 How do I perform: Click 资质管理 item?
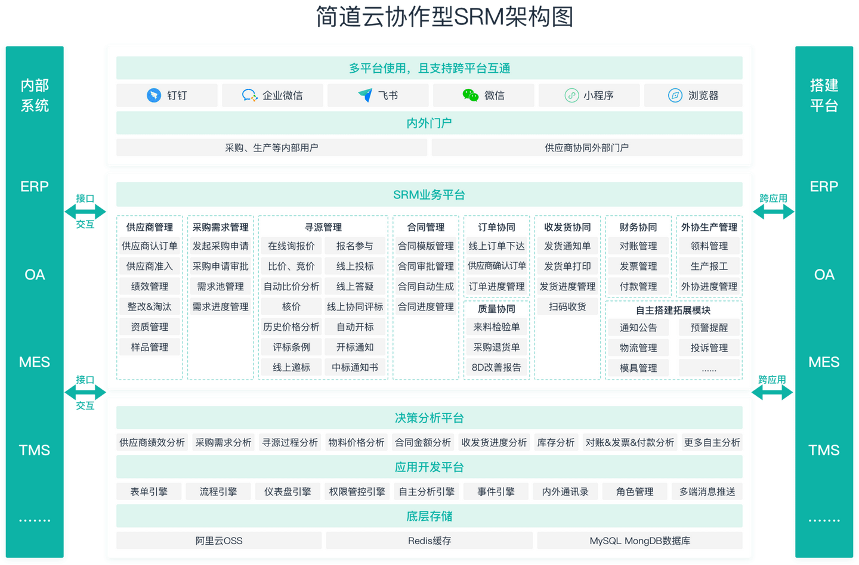coord(150,327)
